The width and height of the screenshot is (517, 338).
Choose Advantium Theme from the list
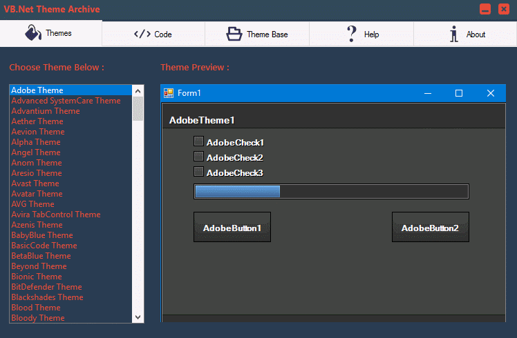71,111
